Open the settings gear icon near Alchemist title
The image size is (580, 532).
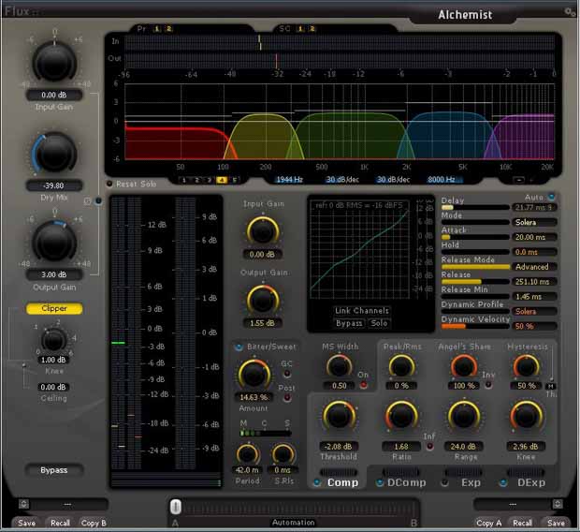pos(570,11)
